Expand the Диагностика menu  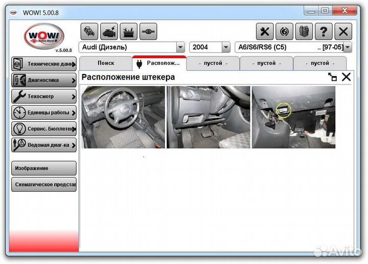(x=44, y=80)
